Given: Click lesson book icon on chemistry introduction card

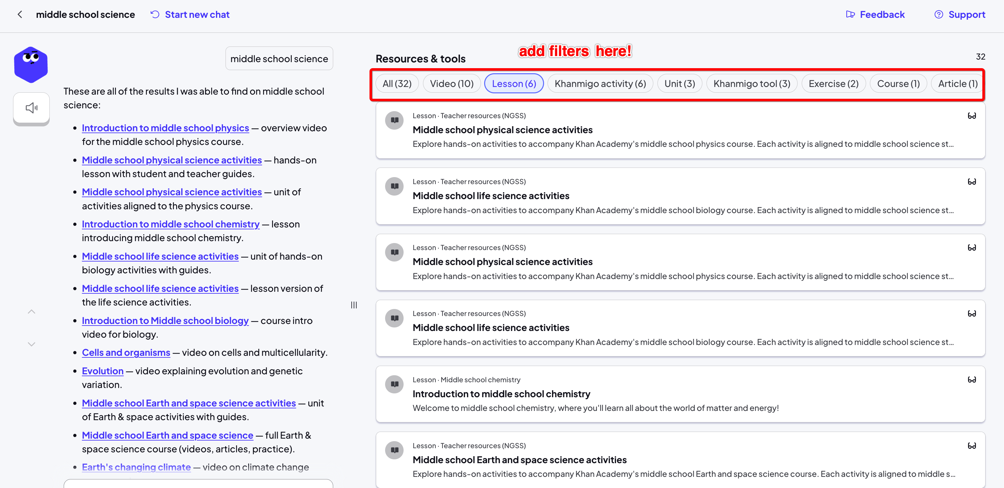Looking at the screenshot, I should [394, 384].
